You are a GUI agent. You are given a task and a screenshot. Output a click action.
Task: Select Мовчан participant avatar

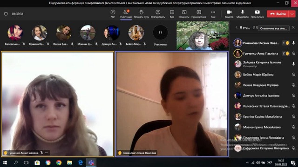coord(88,33)
